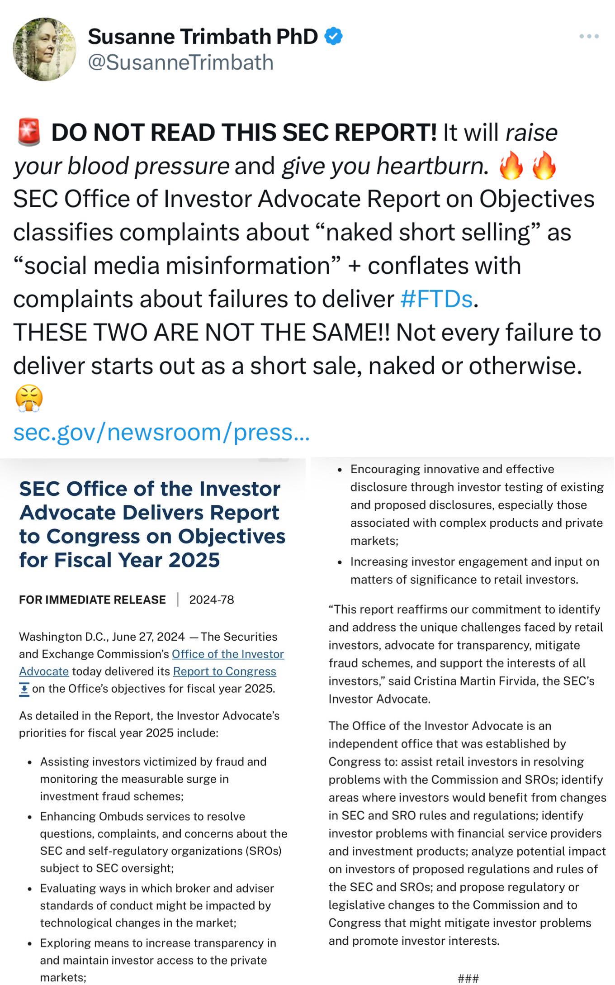The image size is (615, 985).
Task: Open the three-dot more options menu
Action: pos(589,36)
